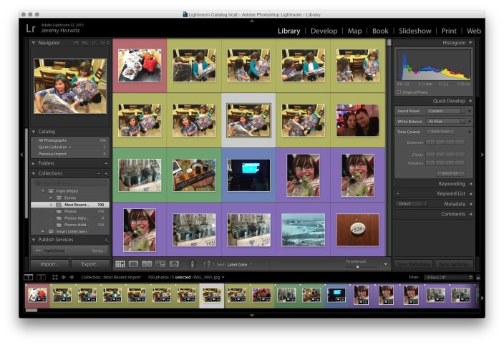The height and width of the screenshot is (345, 504).
Task: Click the Import button
Action: [x=49, y=264]
